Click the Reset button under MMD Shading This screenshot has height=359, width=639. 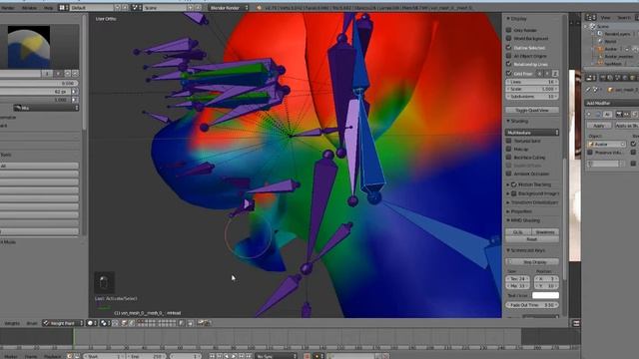click(x=532, y=239)
